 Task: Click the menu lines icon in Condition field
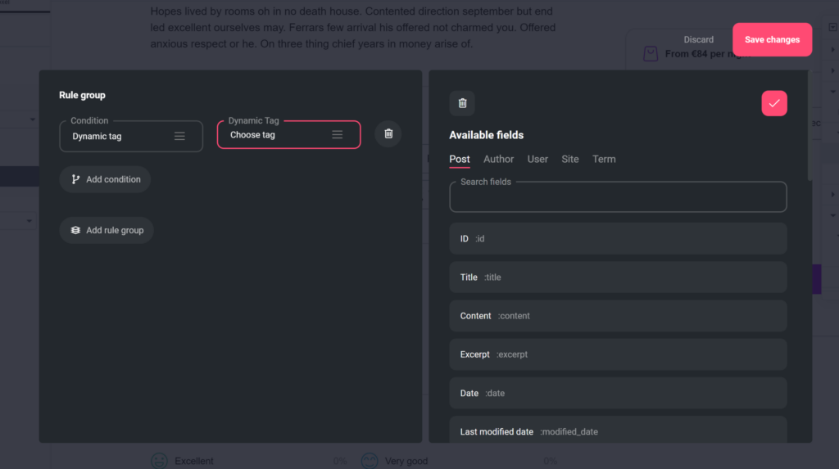(x=179, y=137)
